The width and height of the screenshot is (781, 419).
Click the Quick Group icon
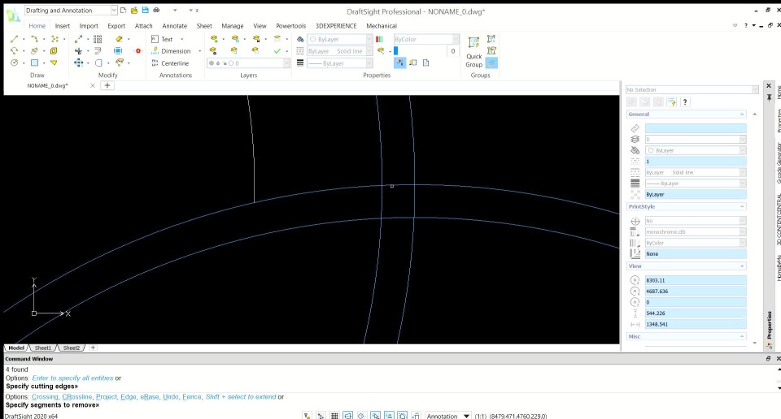pyautogui.click(x=473, y=42)
